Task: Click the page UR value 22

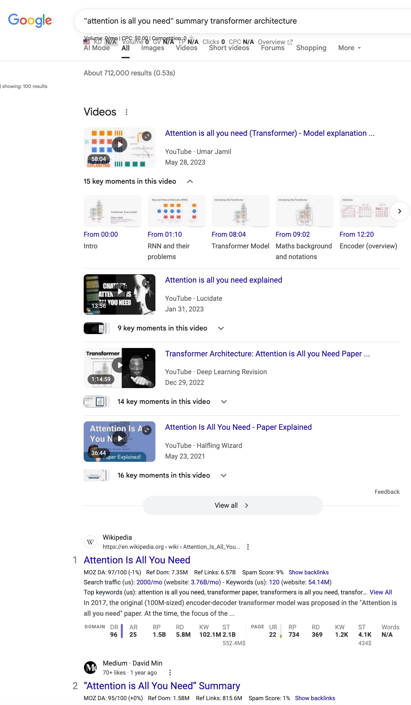Action: (x=273, y=635)
